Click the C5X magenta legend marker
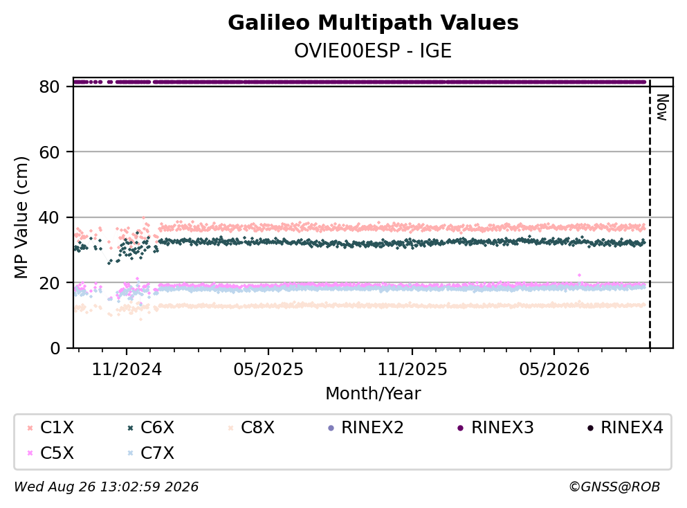 pos(30,453)
